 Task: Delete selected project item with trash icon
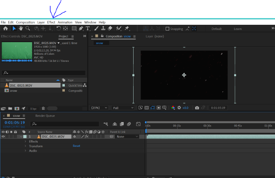pyautogui.click(x=43, y=109)
